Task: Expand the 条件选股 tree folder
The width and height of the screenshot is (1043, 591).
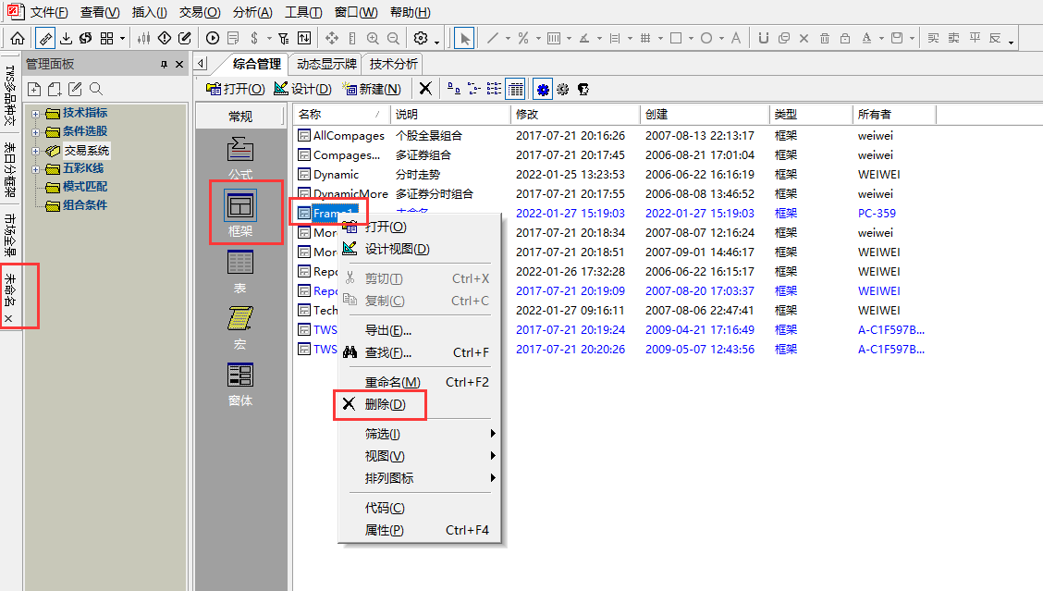Action: (x=36, y=132)
